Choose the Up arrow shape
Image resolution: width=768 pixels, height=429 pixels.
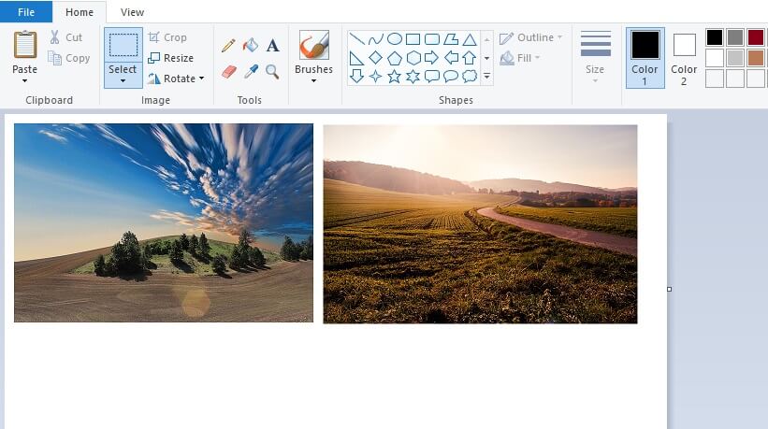click(x=470, y=58)
